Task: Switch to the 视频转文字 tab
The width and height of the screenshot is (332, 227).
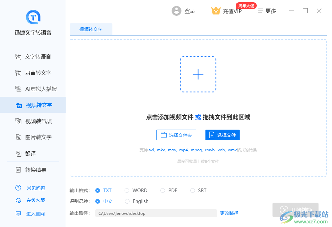Action: point(91,29)
